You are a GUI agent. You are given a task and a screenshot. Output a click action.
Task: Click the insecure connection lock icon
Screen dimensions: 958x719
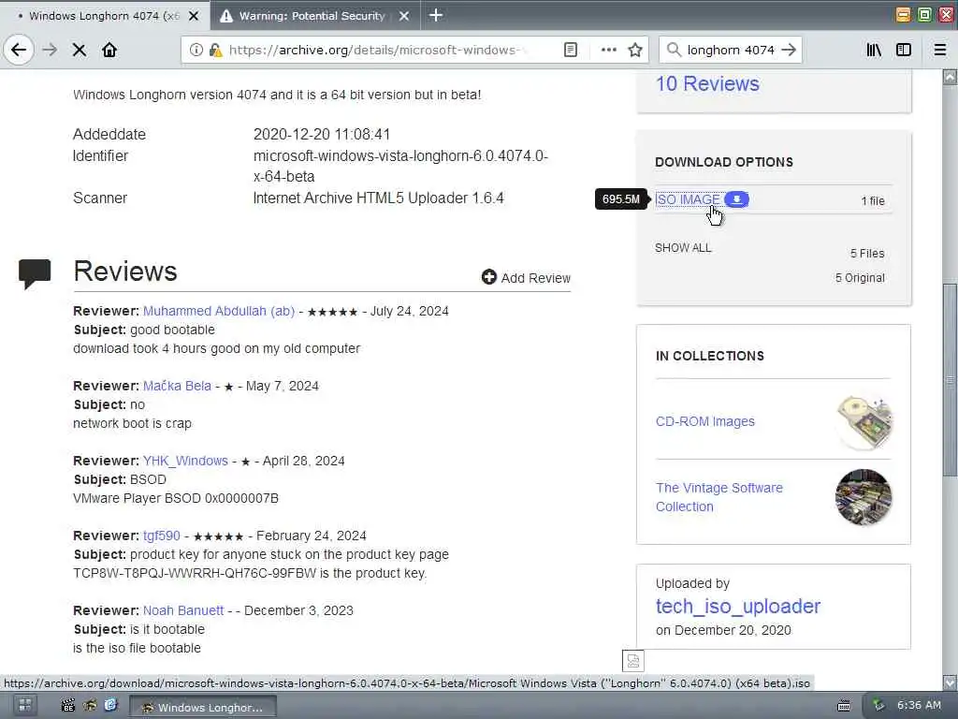pyautogui.click(x=216, y=51)
